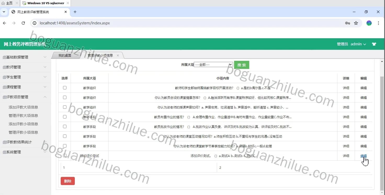Open the 所属大项 dropdown

(x=213, y=64)
